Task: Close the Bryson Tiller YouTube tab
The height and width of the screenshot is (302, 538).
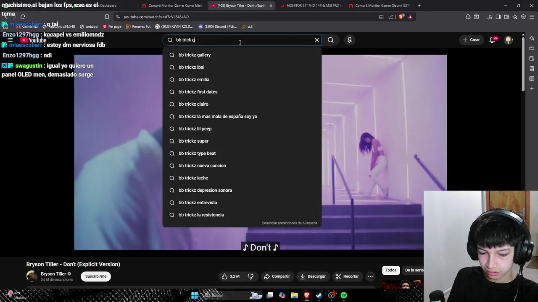Action: 271,5
